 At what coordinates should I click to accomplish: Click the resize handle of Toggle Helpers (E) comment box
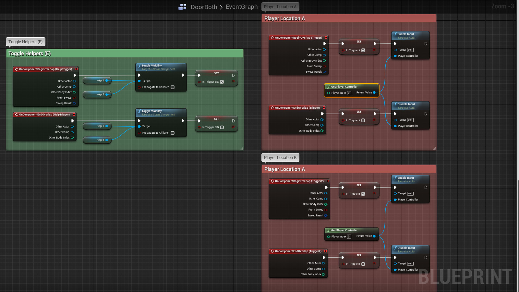242,148
